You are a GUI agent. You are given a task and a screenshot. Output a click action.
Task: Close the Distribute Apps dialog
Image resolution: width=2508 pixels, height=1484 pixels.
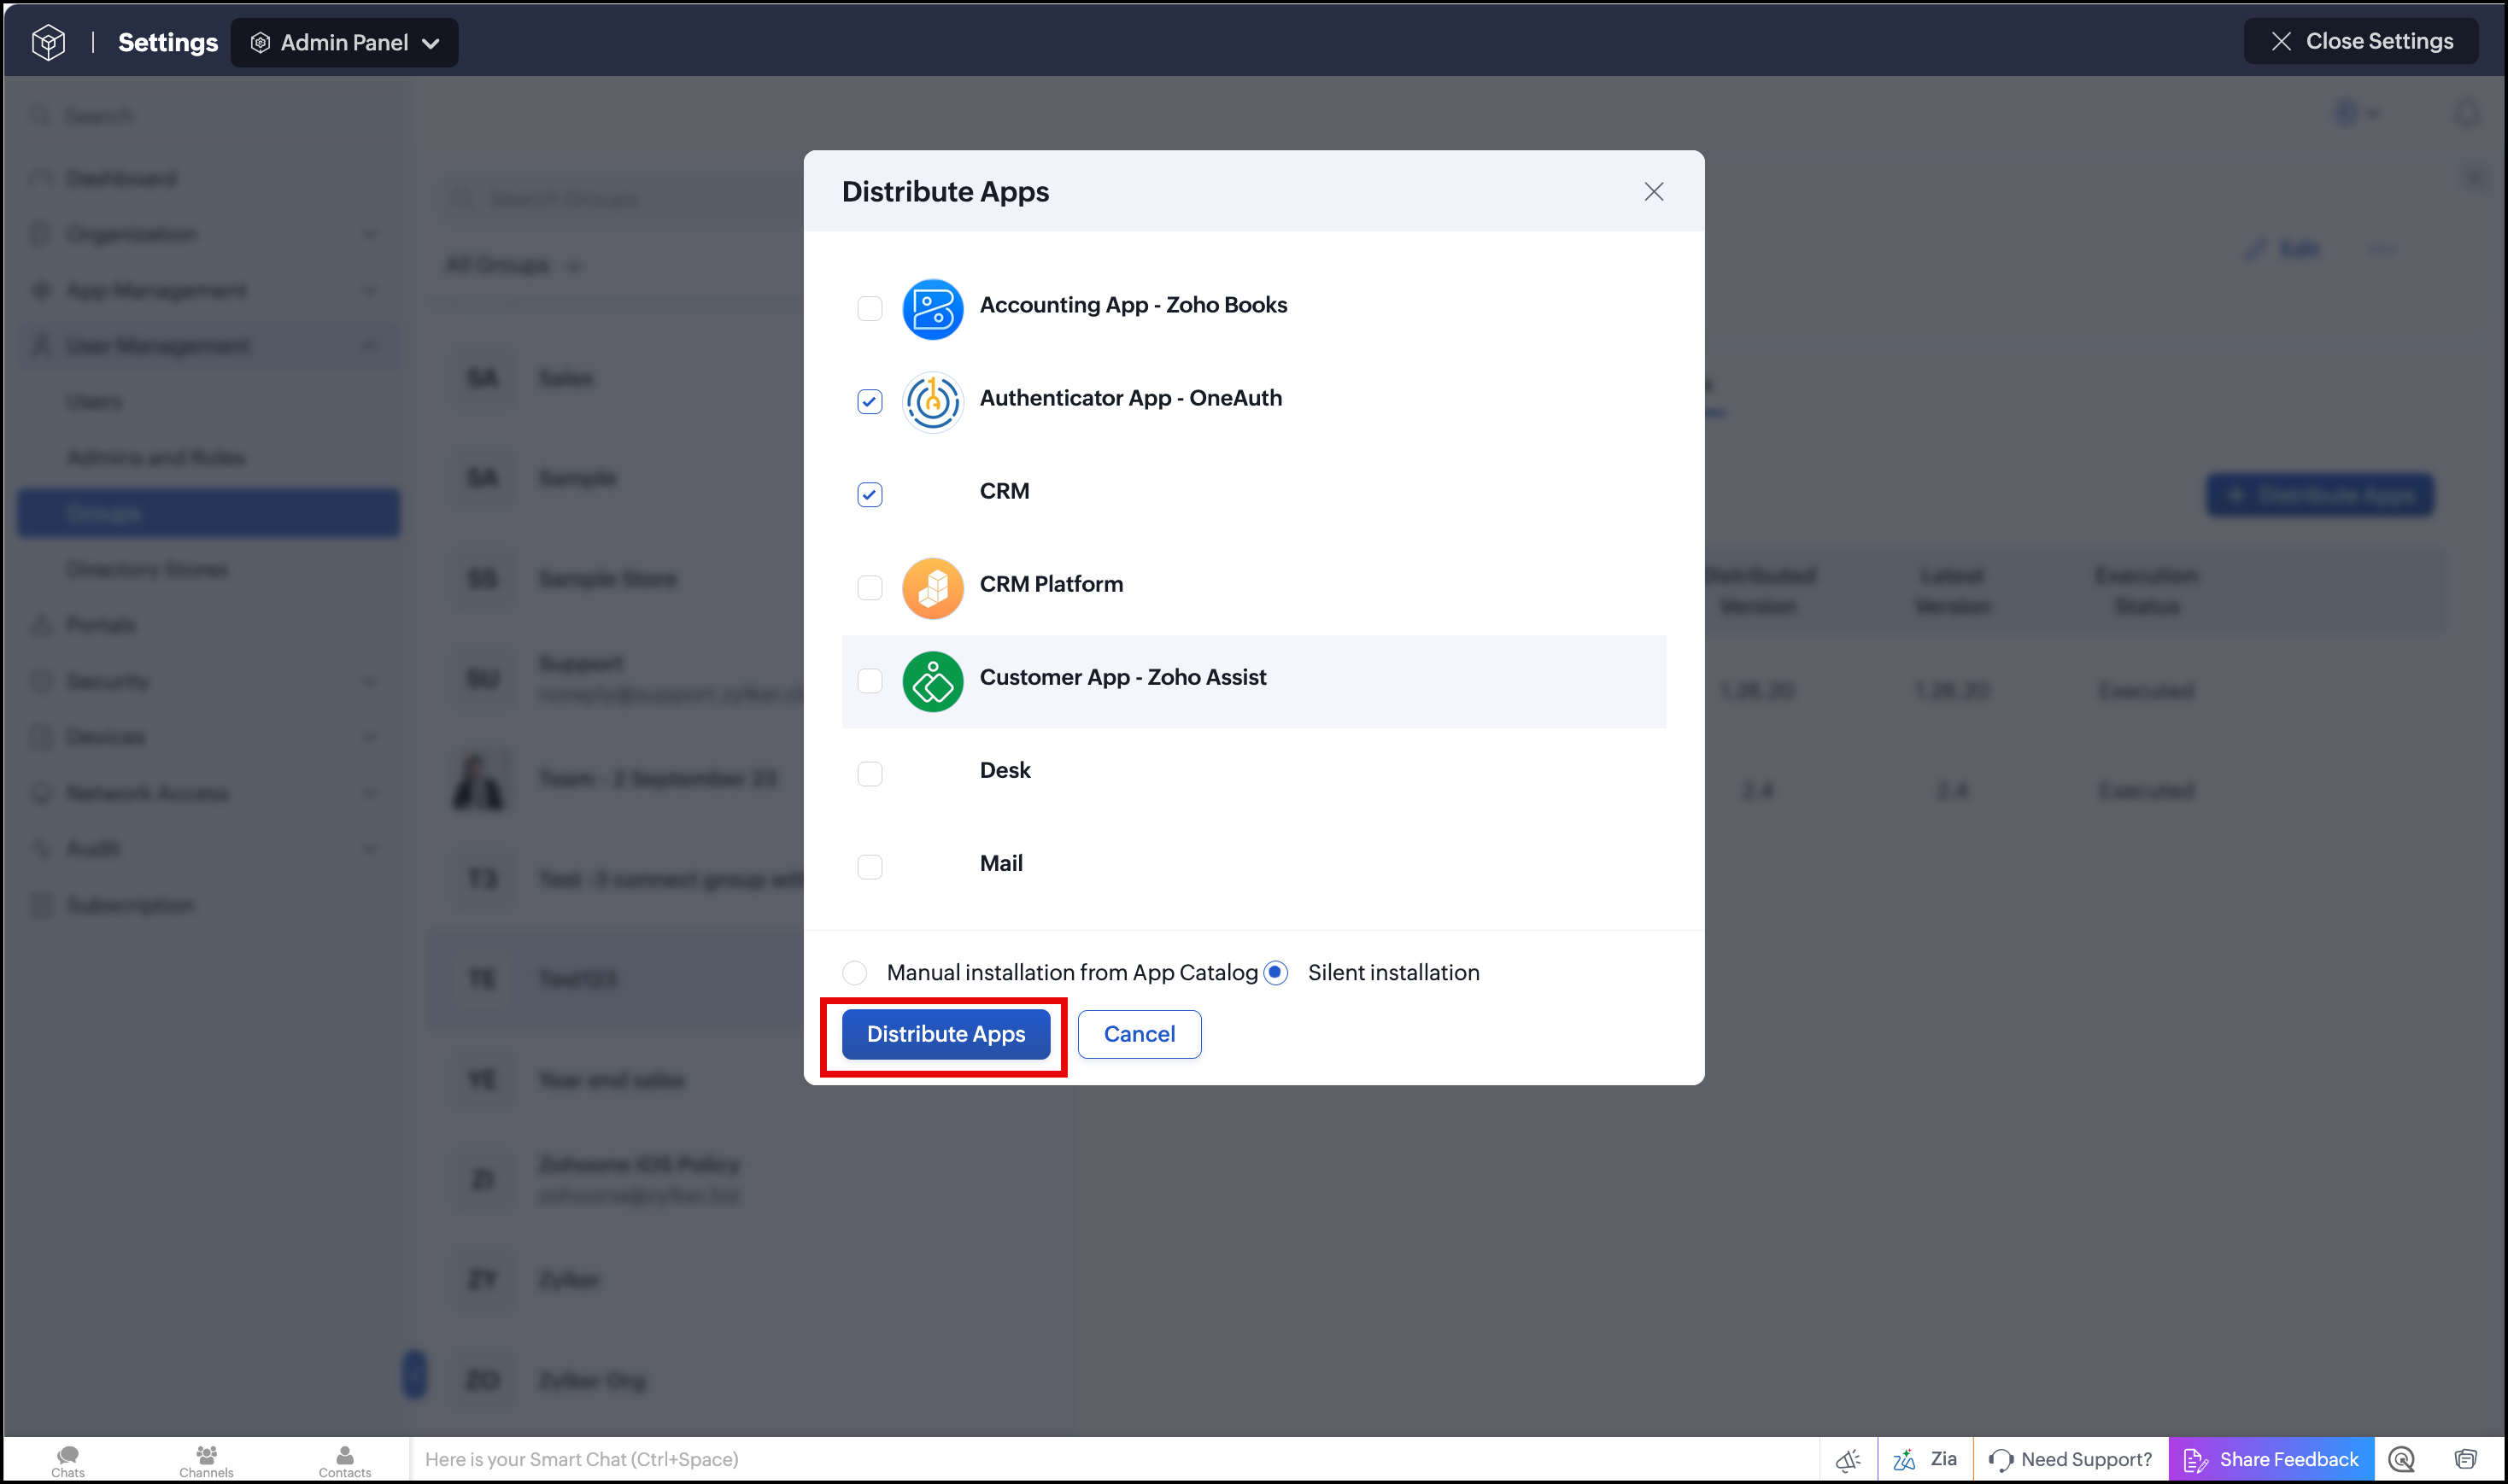point(1654,192)
